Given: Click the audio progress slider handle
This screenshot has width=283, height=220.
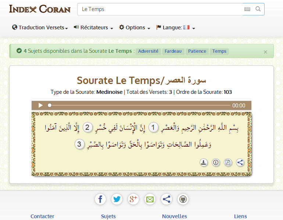Looking at the screenshot, I should click(x=50, y=105).
